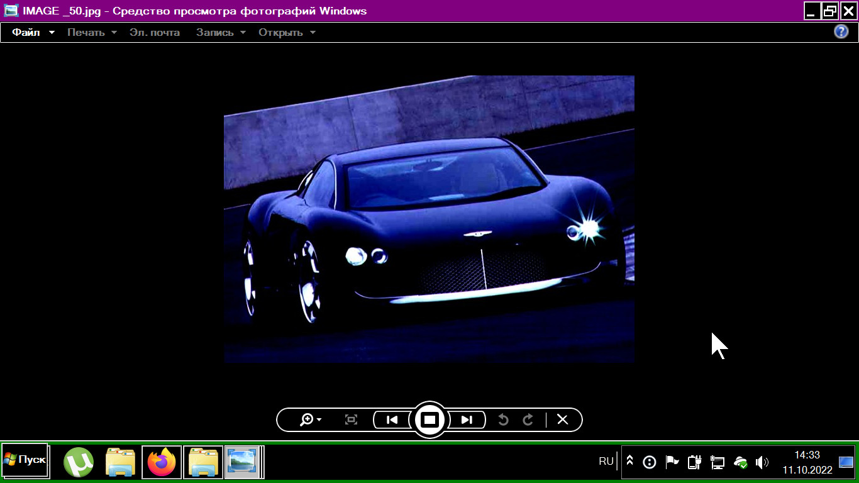Go to previous photo

(392, 419)
